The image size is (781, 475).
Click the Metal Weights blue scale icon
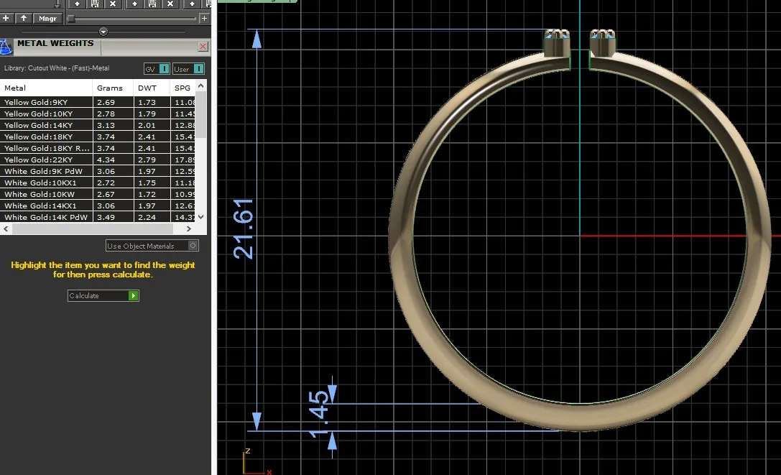click(x=6, y=47)
